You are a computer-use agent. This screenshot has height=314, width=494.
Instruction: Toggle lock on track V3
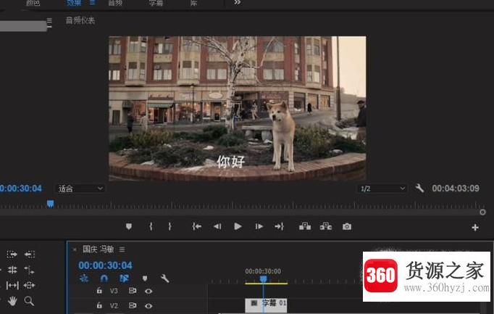pyautogui.click(x=99, y=290)
